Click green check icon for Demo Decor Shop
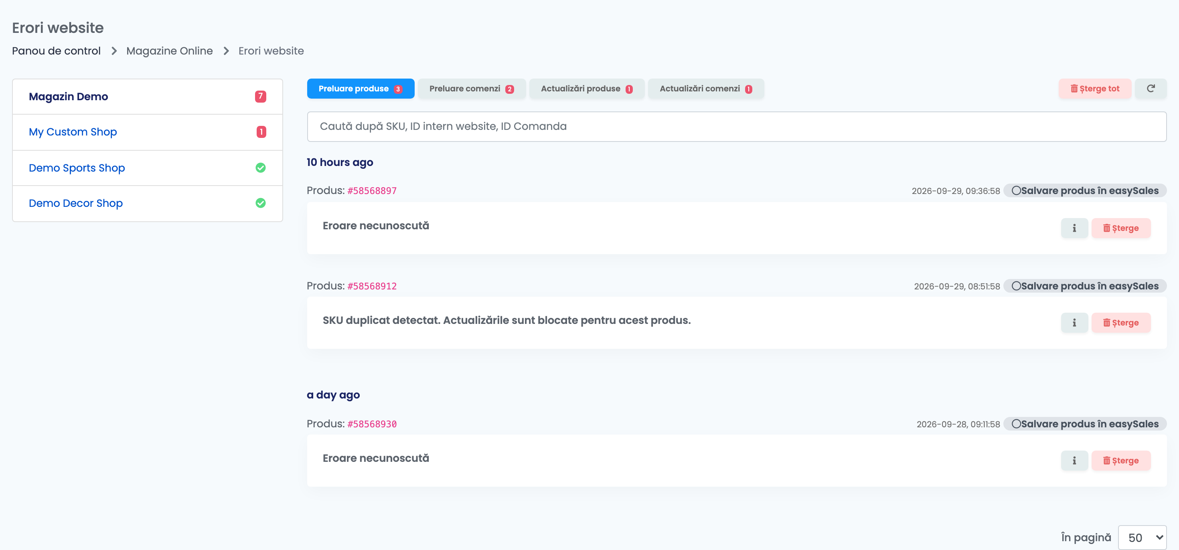1179x550 pixels. [x=260, y=203]
